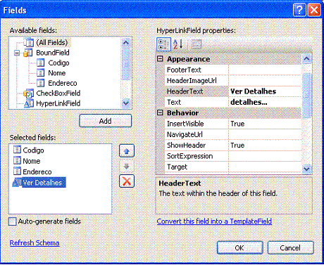324x265 pixels.
Task: Click Convert this field into a TemplateField link
Action: [214, 221]
